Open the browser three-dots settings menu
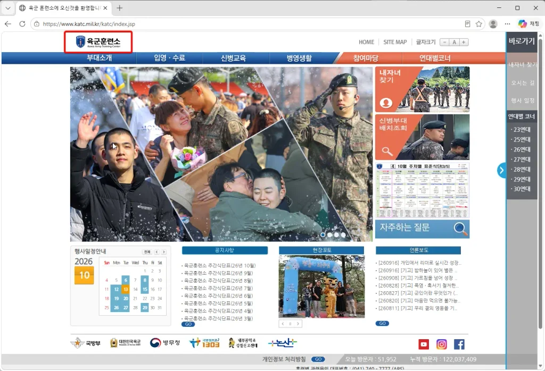 (x=507, y=24)
